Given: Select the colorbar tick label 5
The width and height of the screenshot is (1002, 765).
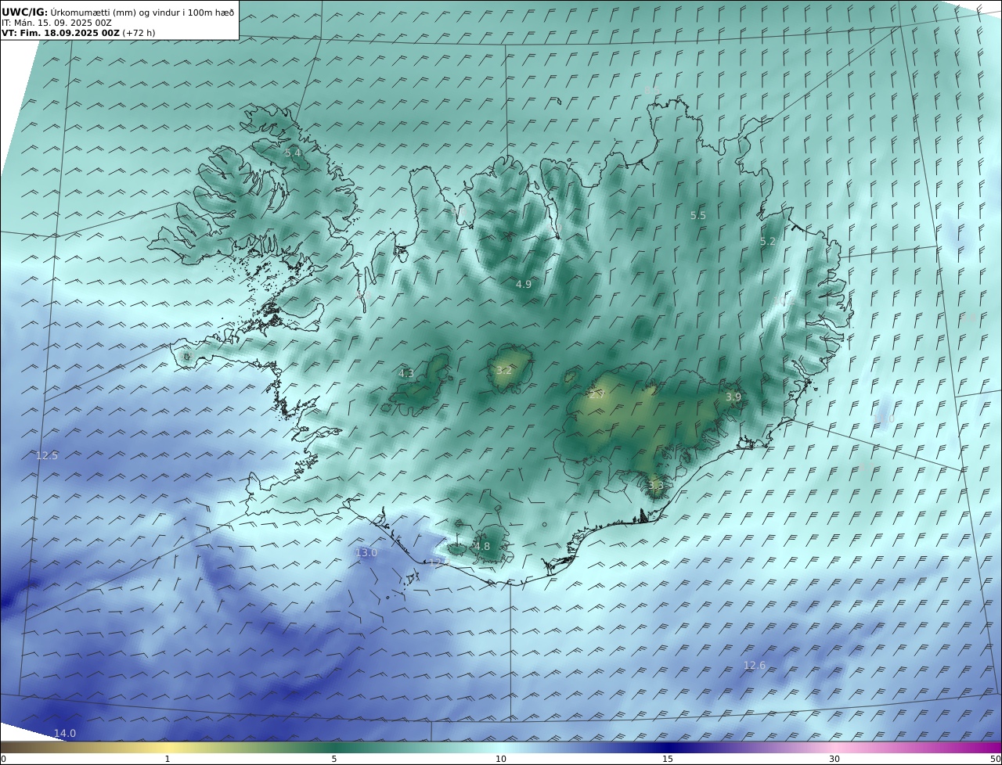Looking at the screenshot, I should pyautogui.click(x=334, y=759).
